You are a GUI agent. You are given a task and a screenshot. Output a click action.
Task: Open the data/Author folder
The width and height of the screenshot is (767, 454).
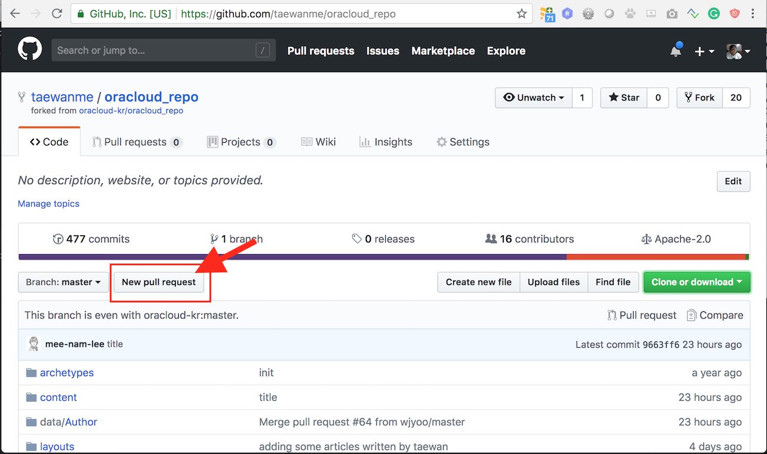click(68, 422)
